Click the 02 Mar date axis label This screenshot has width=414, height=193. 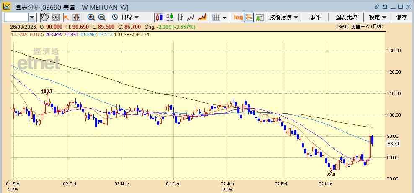(x=326, y=184)
